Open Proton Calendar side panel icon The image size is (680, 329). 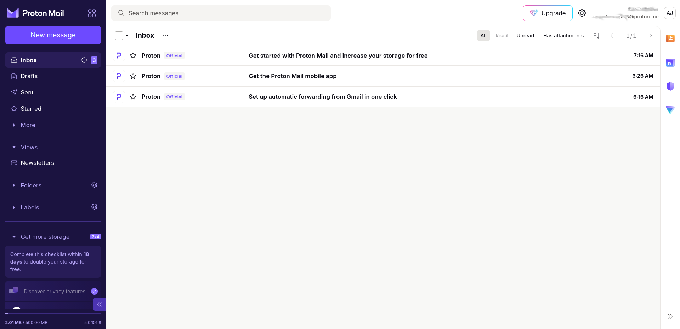point(670,63)
